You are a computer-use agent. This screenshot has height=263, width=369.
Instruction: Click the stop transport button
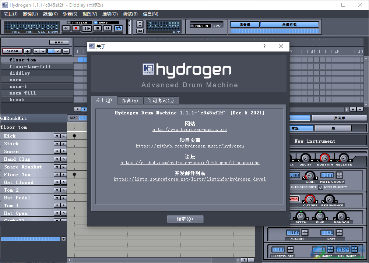[x=98, y=28]
